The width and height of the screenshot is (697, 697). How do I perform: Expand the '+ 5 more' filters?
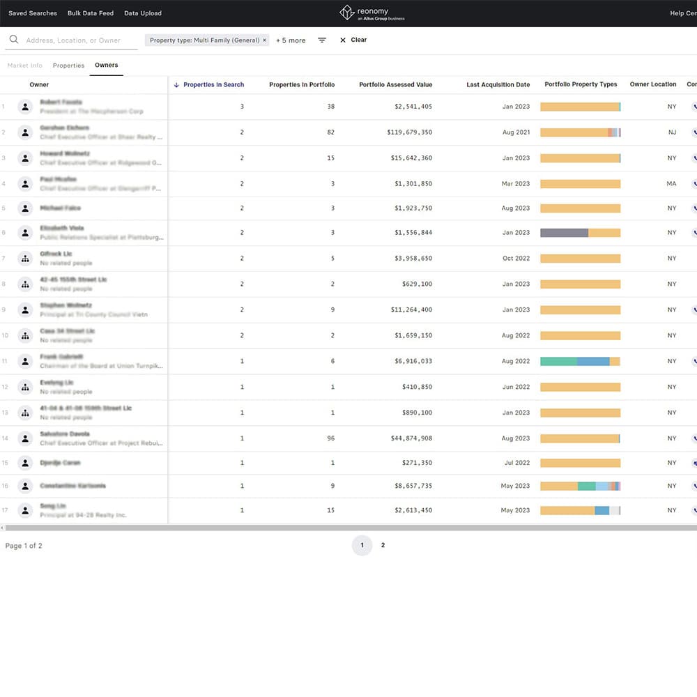[x=291, y=40]
